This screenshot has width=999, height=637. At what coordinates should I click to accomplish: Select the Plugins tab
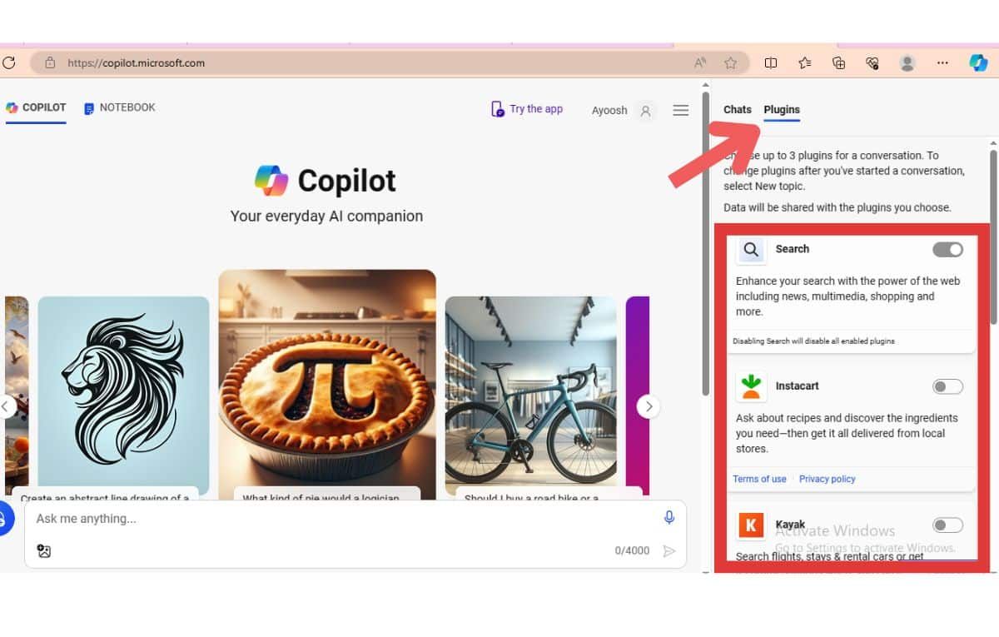(781, 109)
